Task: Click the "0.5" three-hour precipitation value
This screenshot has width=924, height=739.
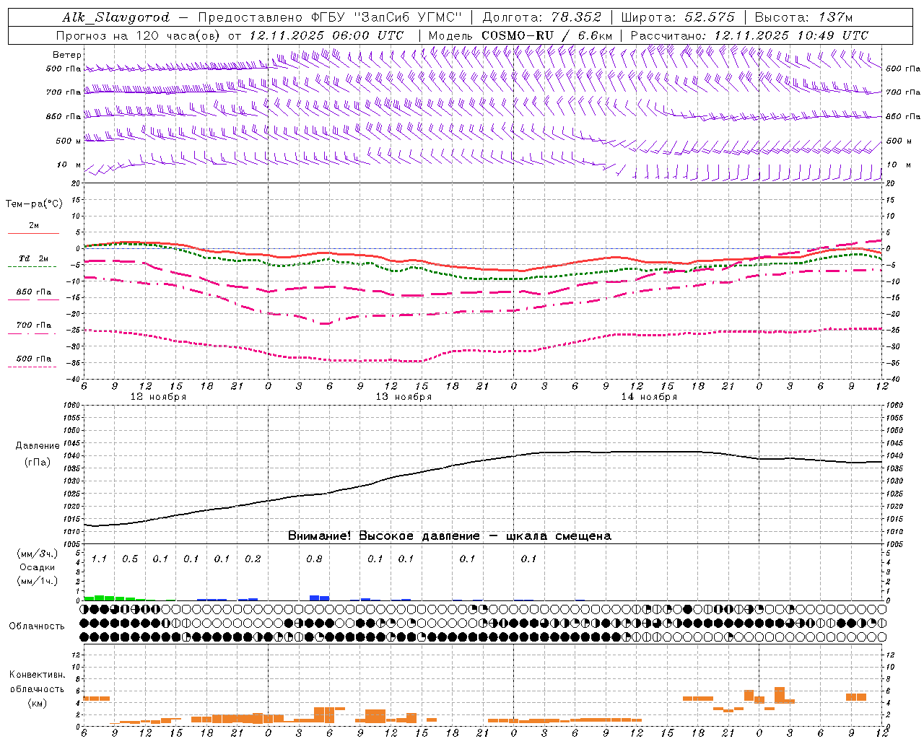Action: [x=130, y=559]
